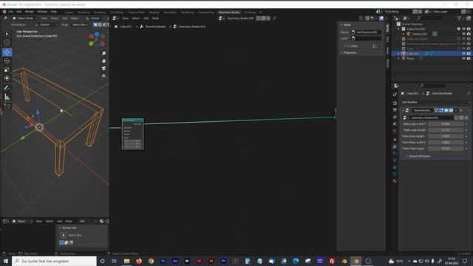Open the Edit menu

click(x=19, y=12)
